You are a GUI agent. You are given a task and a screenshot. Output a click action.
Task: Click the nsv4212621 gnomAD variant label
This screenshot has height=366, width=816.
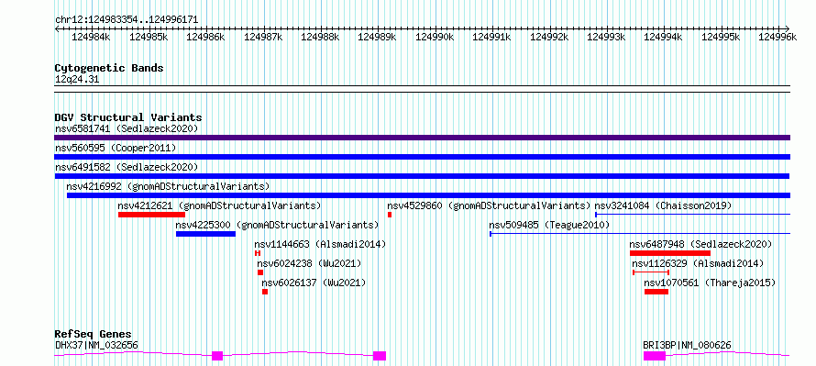[220, 205]
